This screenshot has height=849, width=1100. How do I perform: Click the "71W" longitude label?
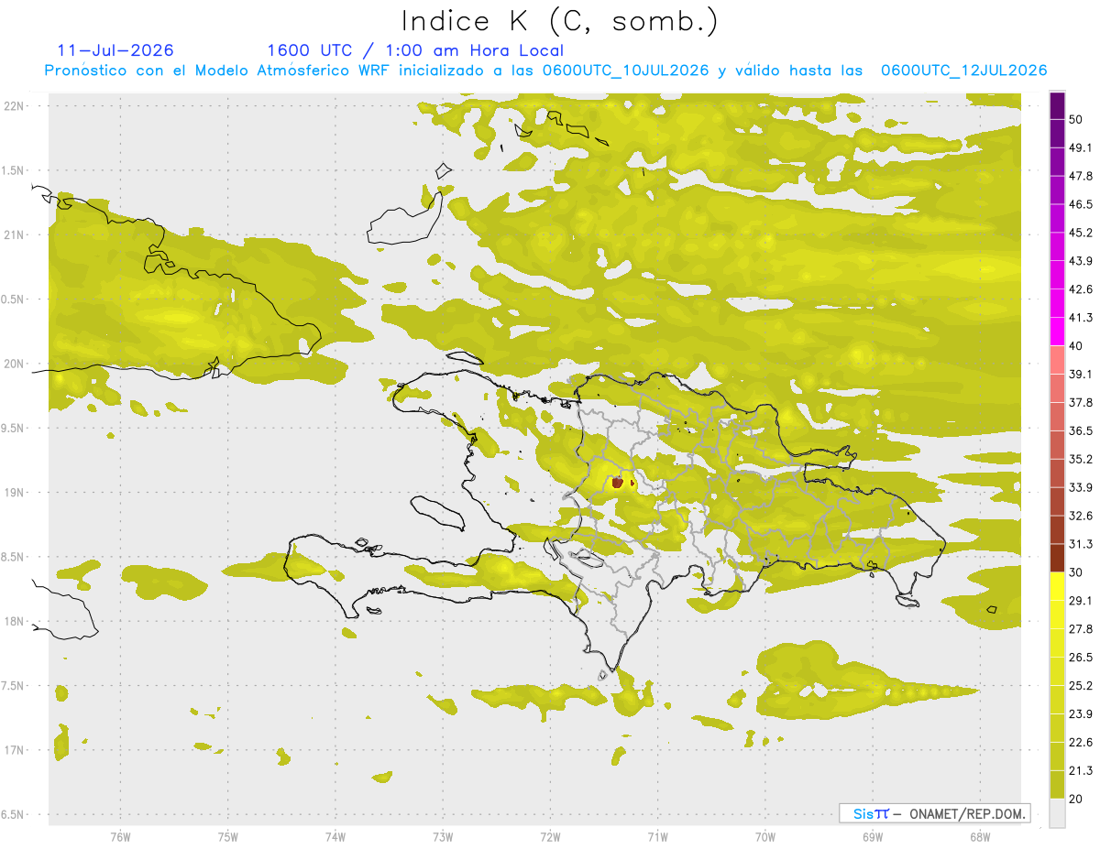(x=657, y=837)
